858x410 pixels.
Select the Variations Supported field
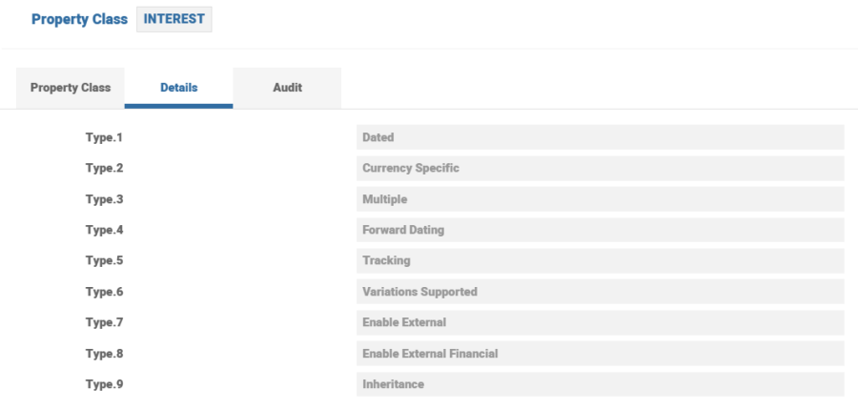600,292
